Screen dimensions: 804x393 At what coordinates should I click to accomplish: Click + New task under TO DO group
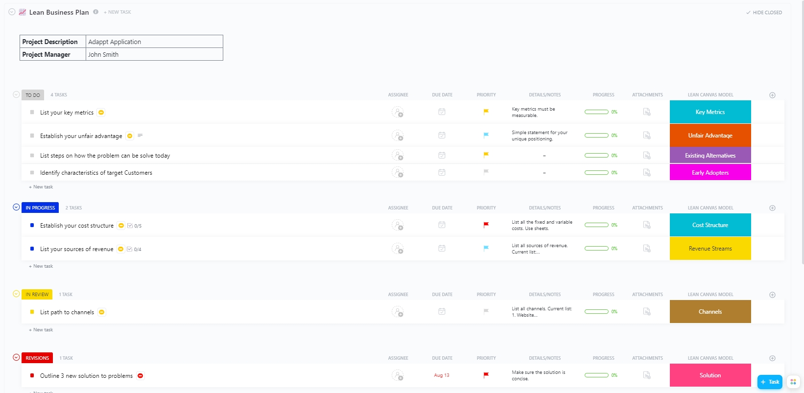tap(41, 187)
